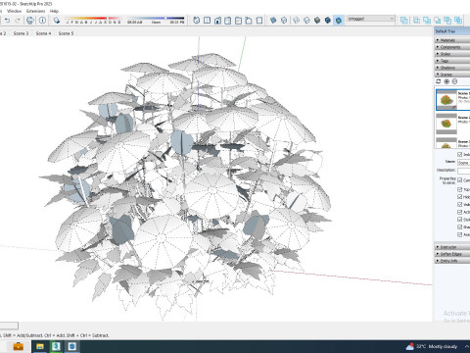The height and width of the screenshot is (353, 470).
Task: Toggle checkbox labeled starting with 'Top'
Action: click(x=460, y=189)
